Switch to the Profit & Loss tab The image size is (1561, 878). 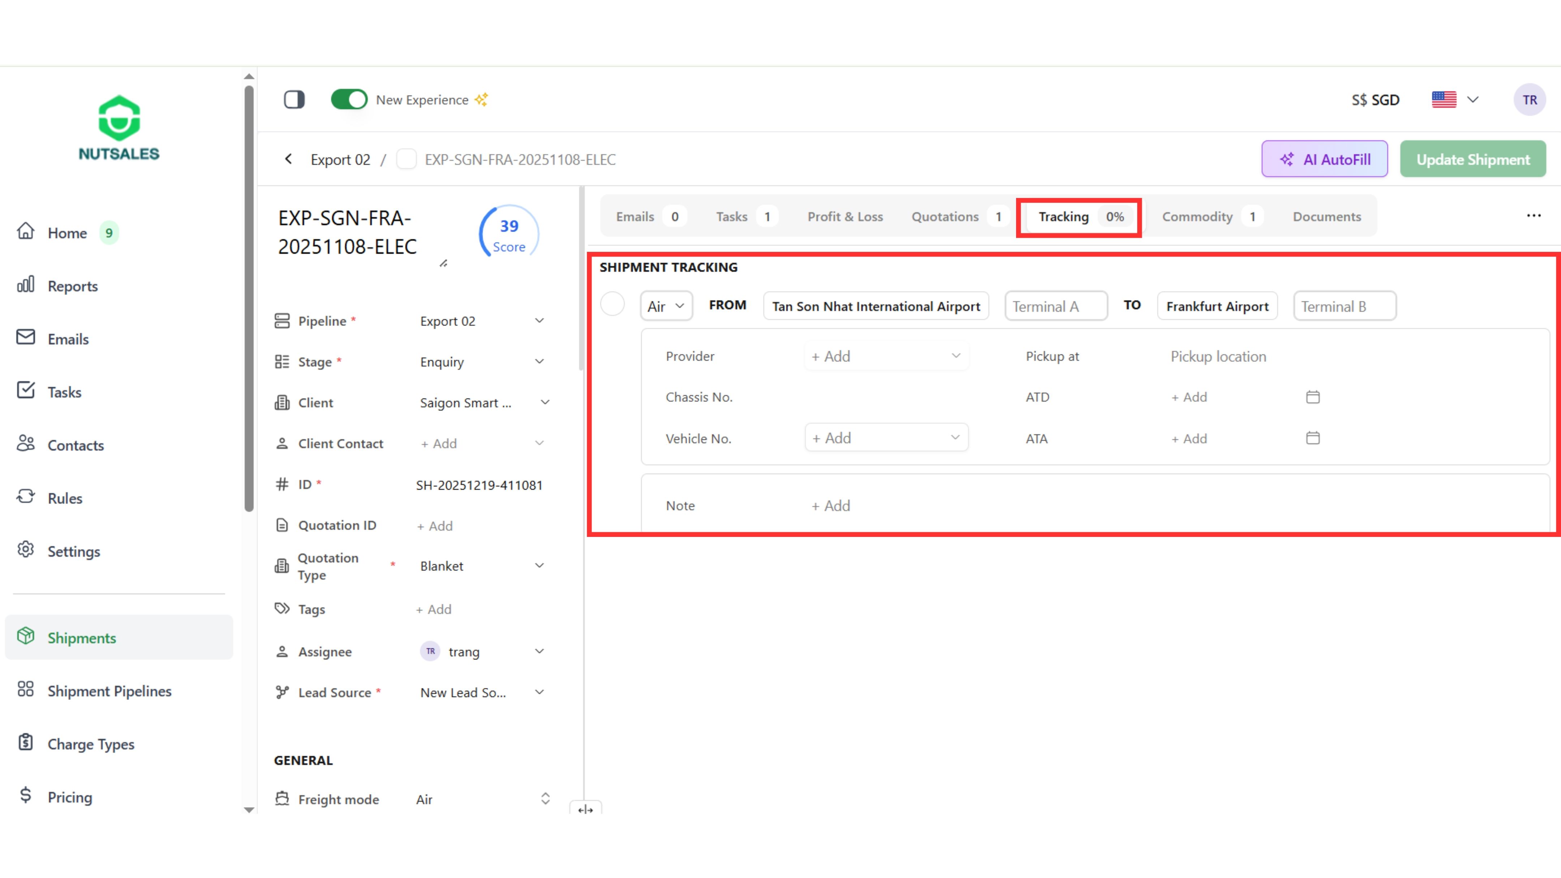tap(845, 216)
